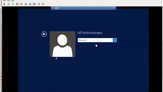Click the HP\Administrator account name text
The width and height of the screenshot is (163, 92).
[90, 33]
